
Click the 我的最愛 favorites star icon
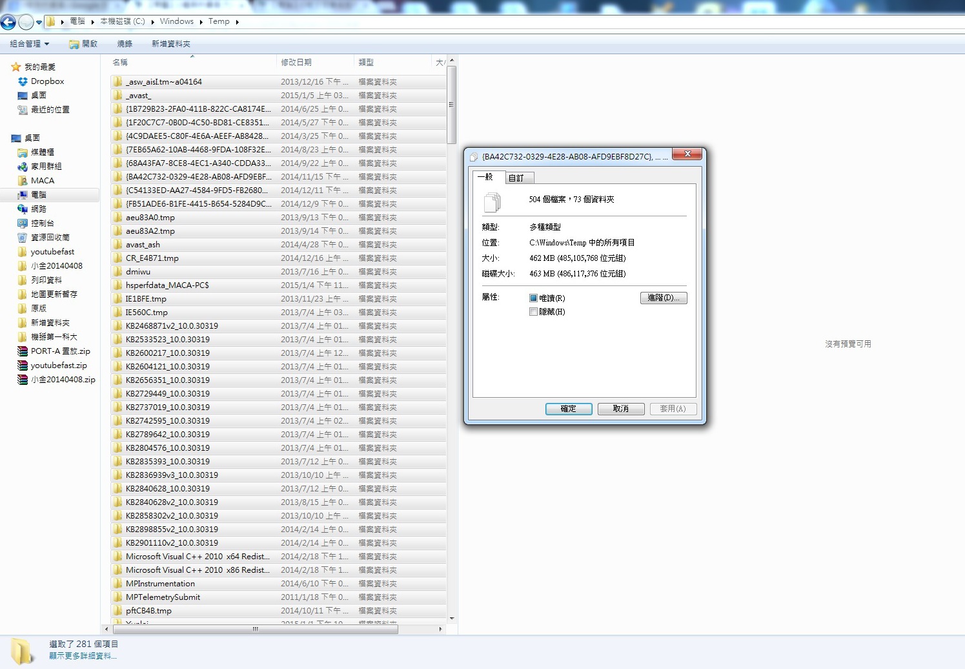(16, 67)
